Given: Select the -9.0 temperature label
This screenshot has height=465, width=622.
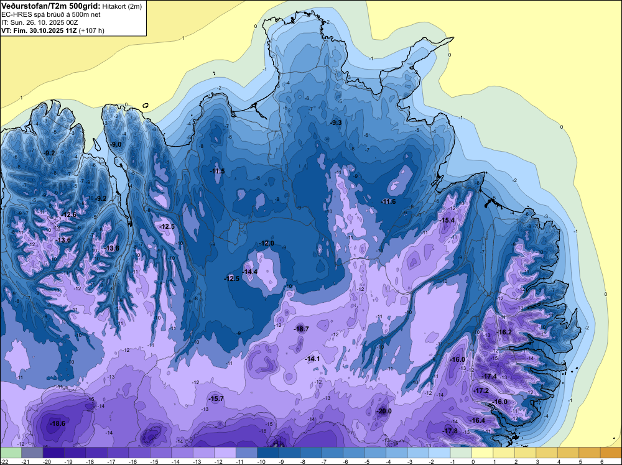Looking at the screenshot, I should [x=116, y=145].
